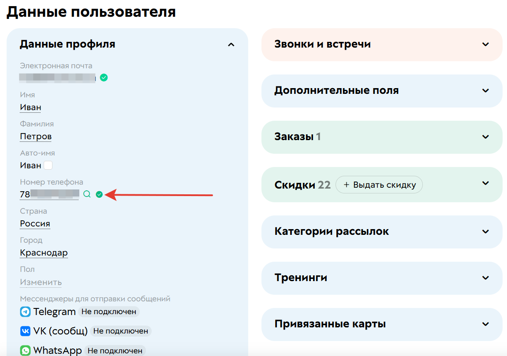Click the VK messenger icon
This screenshot has height=356, width=507.
25,331
